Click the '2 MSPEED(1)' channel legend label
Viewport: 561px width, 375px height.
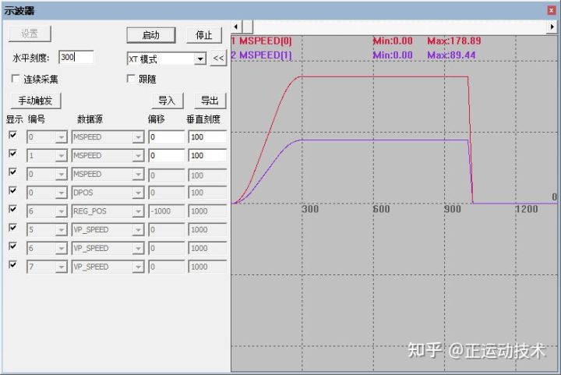pyautogui.click(x=262, y=55)
